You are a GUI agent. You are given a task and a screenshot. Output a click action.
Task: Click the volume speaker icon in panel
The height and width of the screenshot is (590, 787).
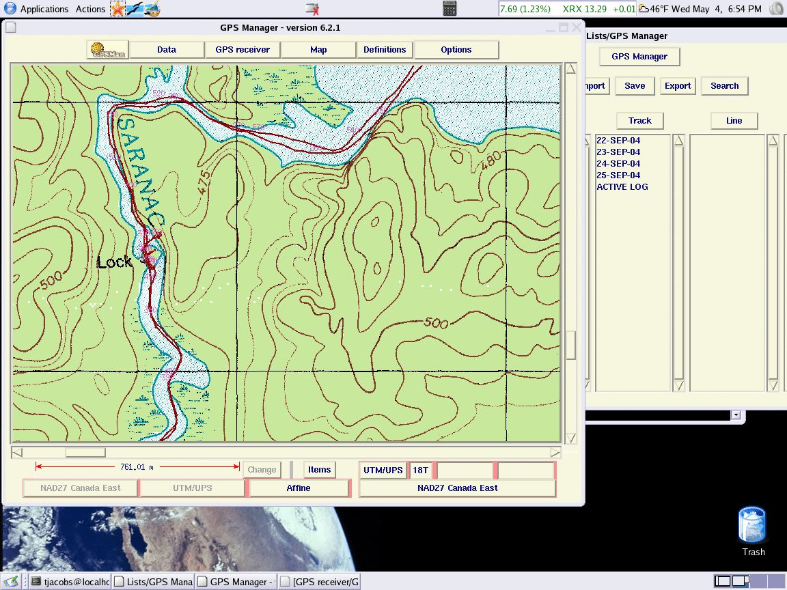[x=776, y=8]
